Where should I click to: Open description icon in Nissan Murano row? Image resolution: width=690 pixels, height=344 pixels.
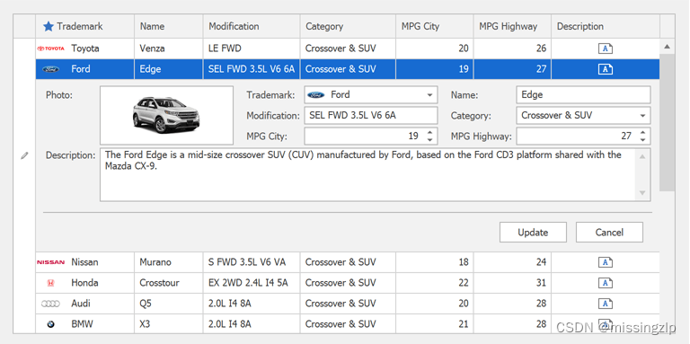606,262
